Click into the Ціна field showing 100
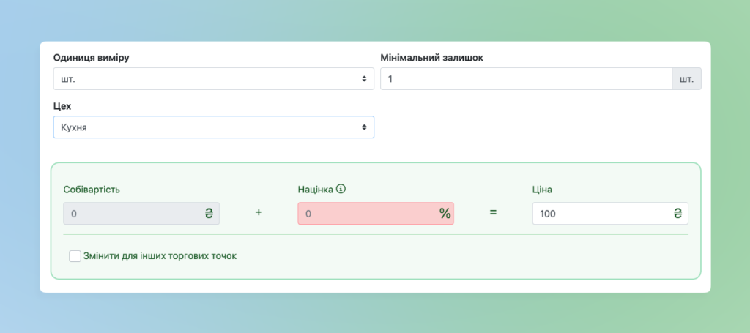Screen dimensions: 750x333 pyautogui.click(x=610, y=214)
